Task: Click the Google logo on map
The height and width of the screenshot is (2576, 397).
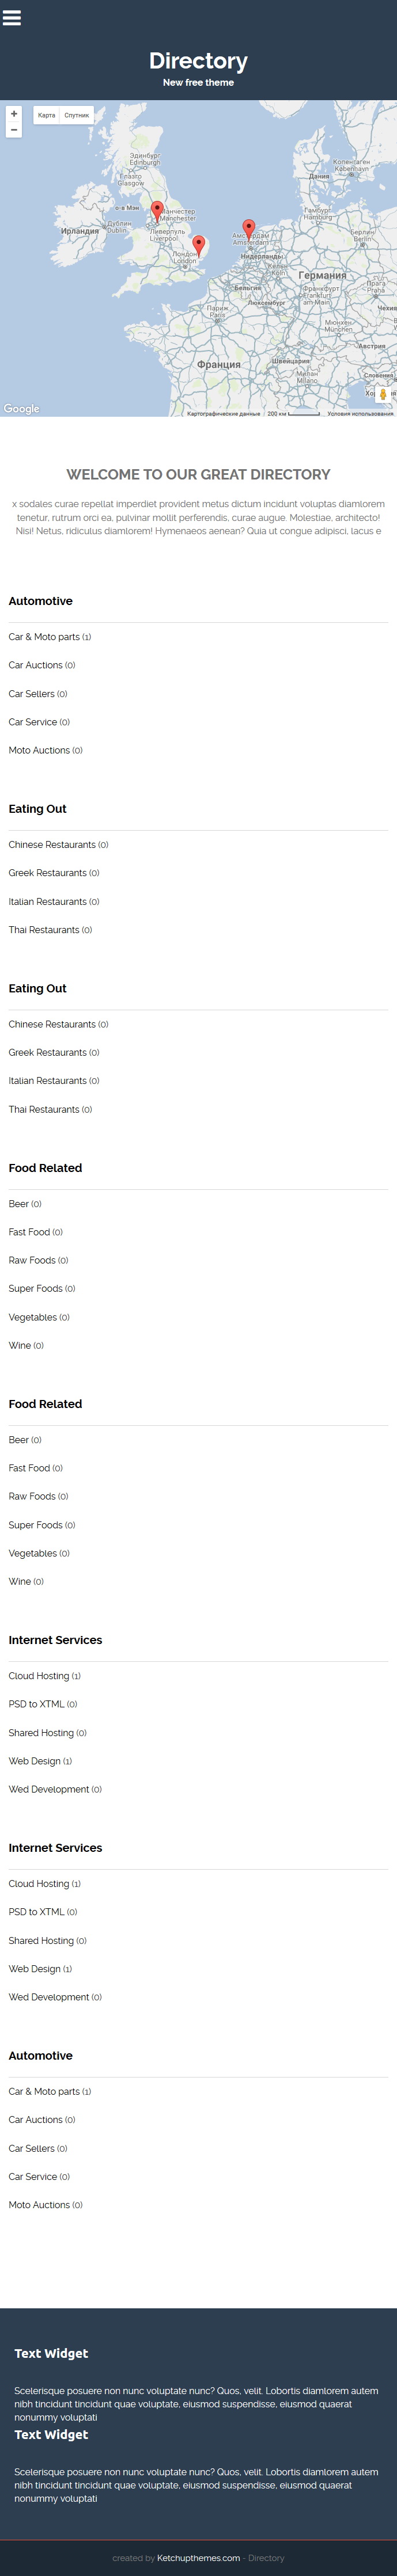Action: (x=21, y=409)
